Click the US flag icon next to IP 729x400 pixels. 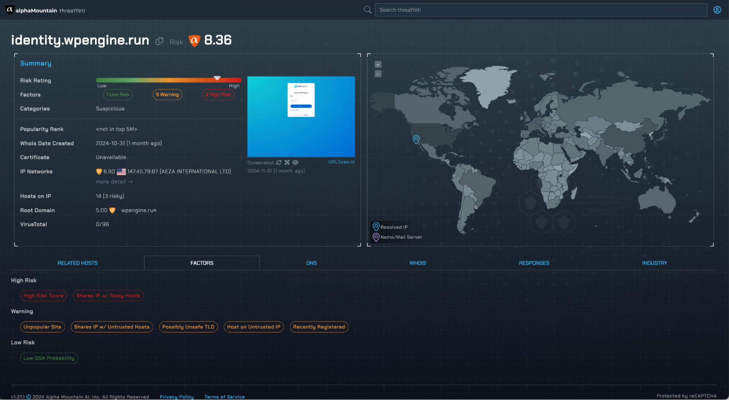click(121, 172)
